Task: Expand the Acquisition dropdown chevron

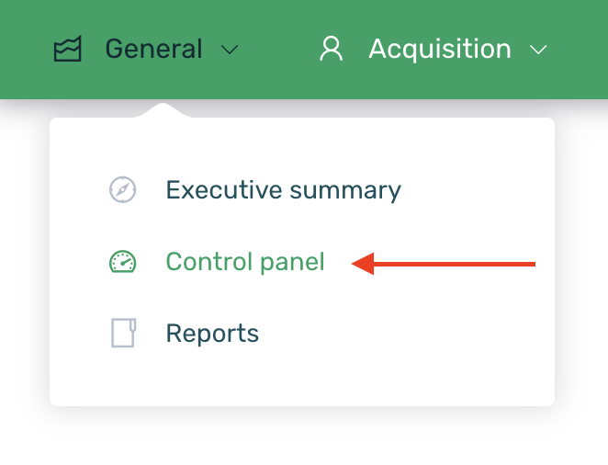Action: (539, 50)
